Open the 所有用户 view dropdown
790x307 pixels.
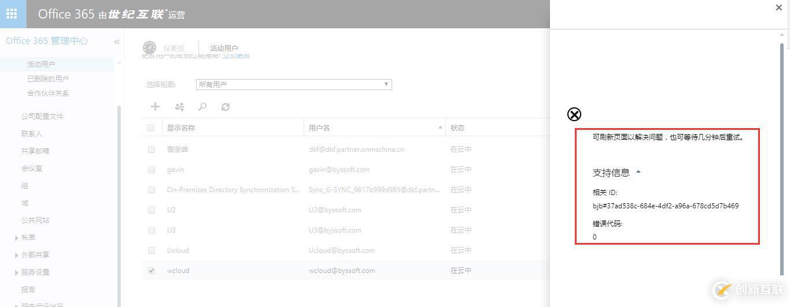pos(294,84)
